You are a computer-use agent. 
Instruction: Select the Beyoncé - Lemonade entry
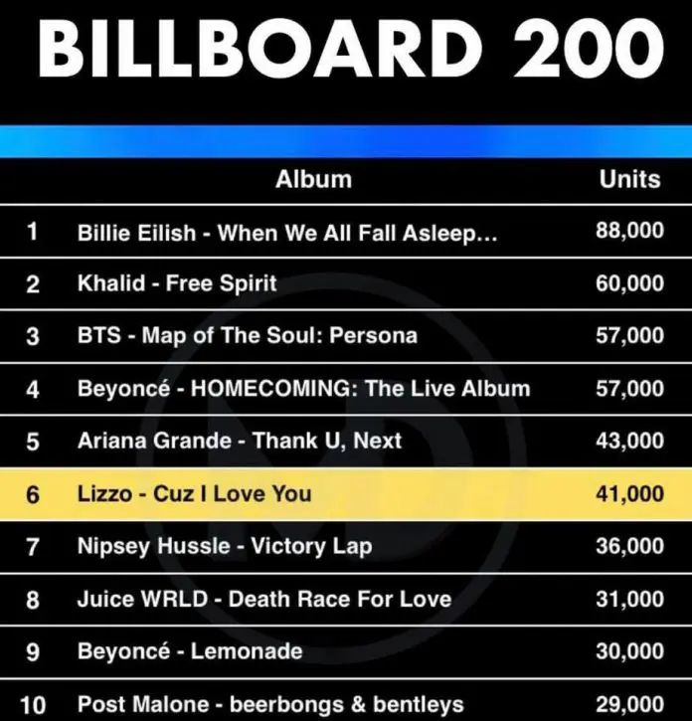pyautogui.click(x=191, y=652)
